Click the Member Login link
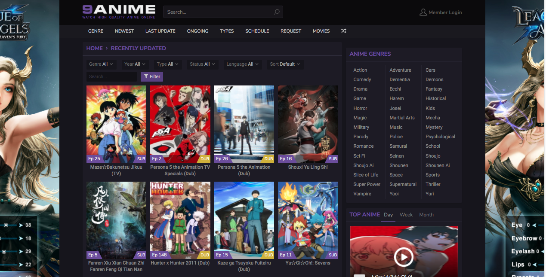Screen dimensions: 546x277 (x=445, y=12)
